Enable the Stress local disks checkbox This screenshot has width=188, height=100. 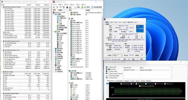click(109, 76)
